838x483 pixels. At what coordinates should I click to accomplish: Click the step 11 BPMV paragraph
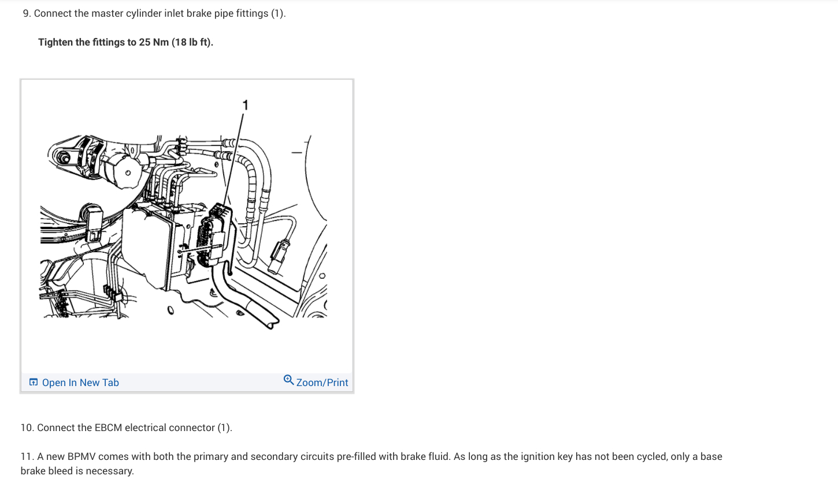tap(371, 463)
